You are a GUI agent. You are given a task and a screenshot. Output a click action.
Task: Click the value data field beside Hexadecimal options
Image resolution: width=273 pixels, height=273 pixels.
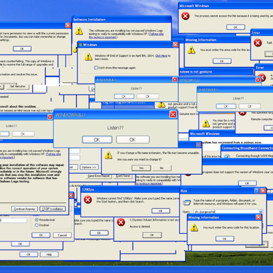13,221
